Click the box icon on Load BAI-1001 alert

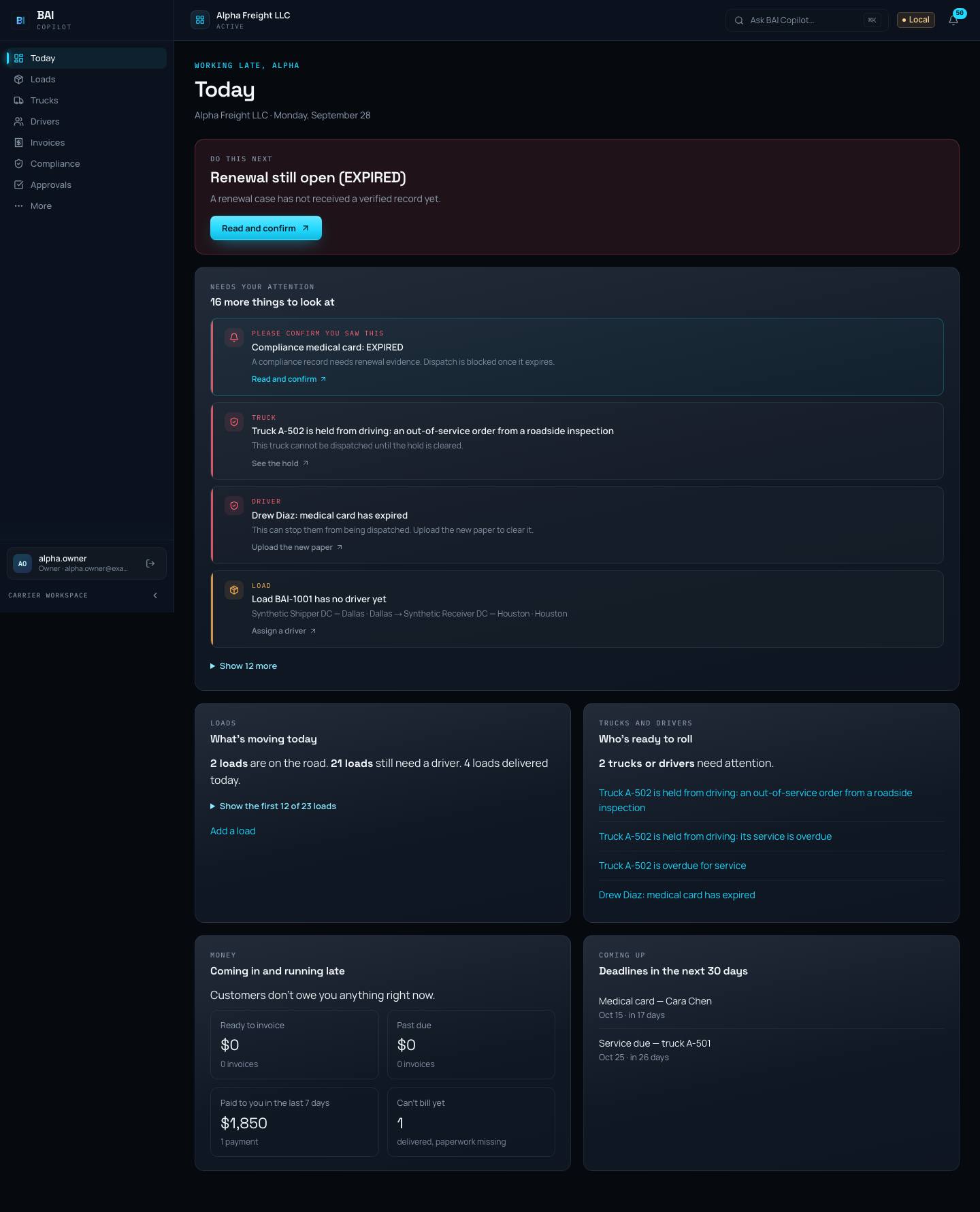click(x=234, y=590)
